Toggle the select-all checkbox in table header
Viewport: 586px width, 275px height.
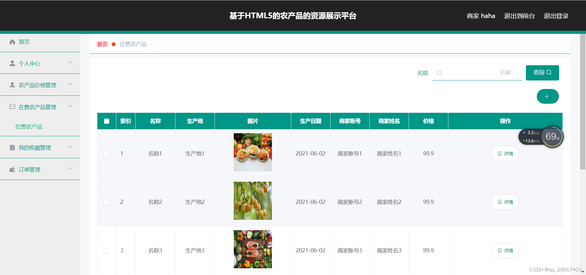(x=107, y=121)
